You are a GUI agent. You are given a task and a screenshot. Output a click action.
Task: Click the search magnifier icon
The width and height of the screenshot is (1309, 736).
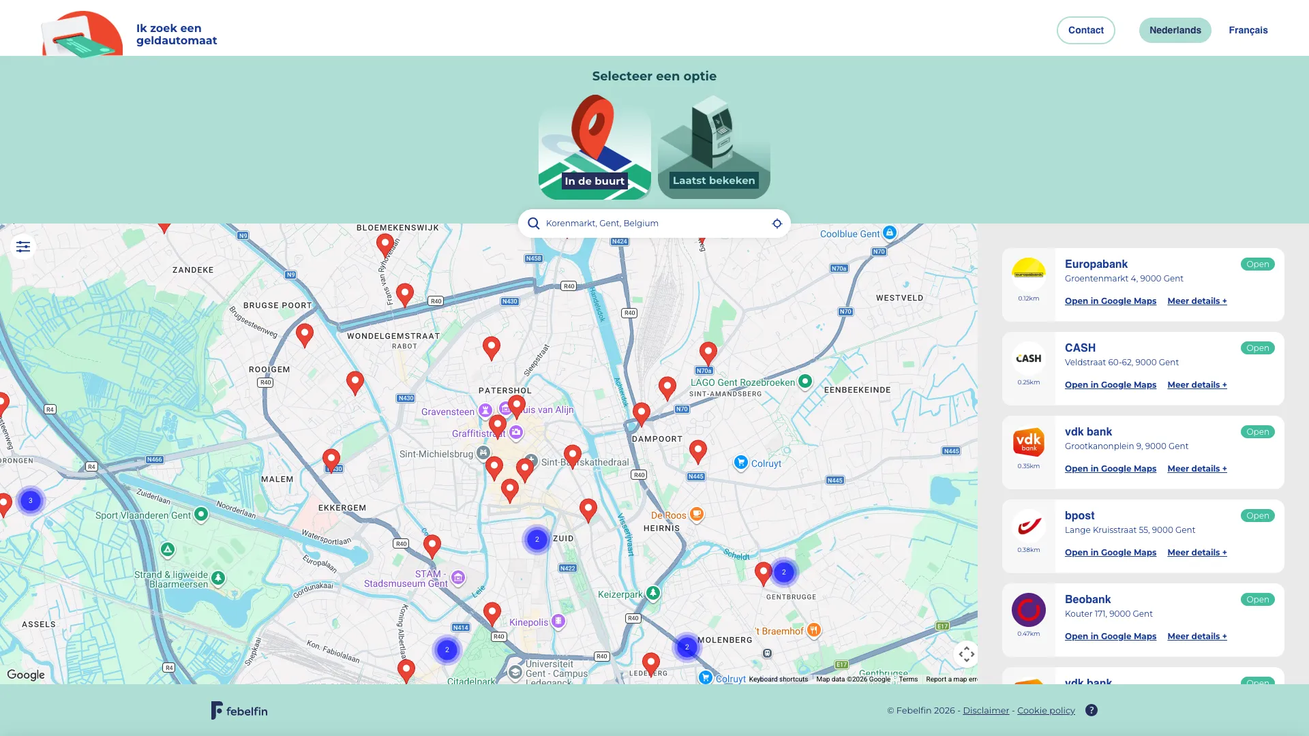tap(534, 224)
